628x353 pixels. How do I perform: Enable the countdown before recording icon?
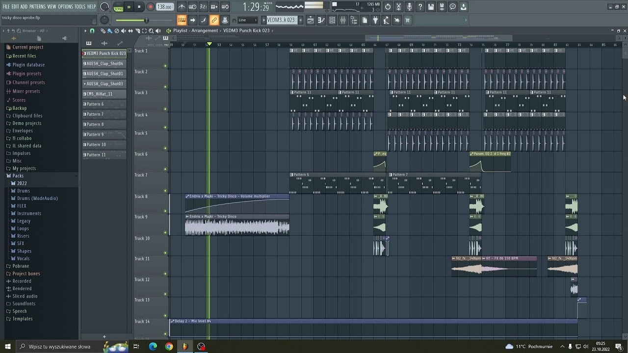click(204, 7)
